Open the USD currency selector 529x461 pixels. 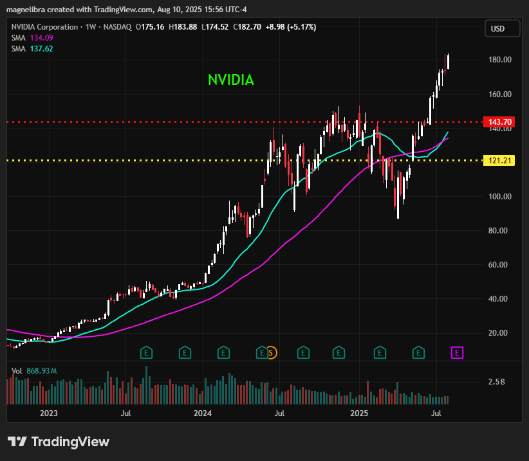[x=502, y=29]
